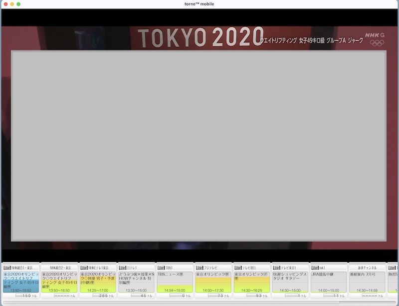The image size is (399, 306).
Task: Click the recording icon beside tvk1
Action: (x=315, y=268)
